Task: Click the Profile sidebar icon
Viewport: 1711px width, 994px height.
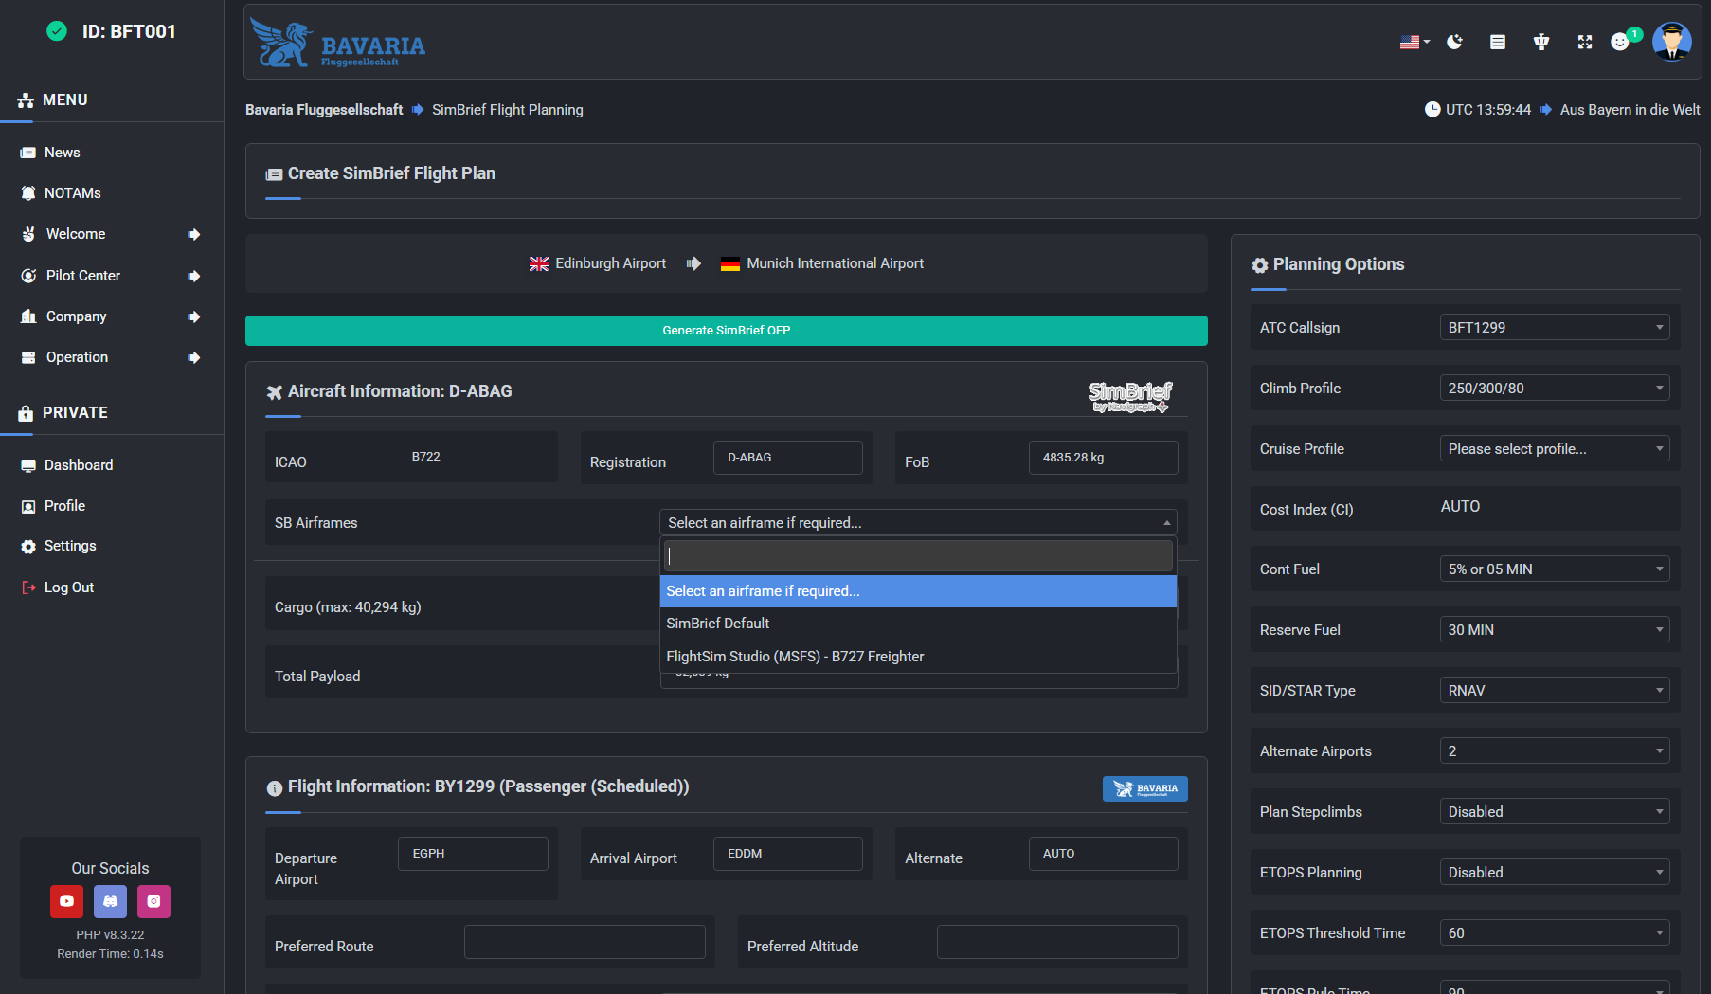Action: click(x=28, y=506)
